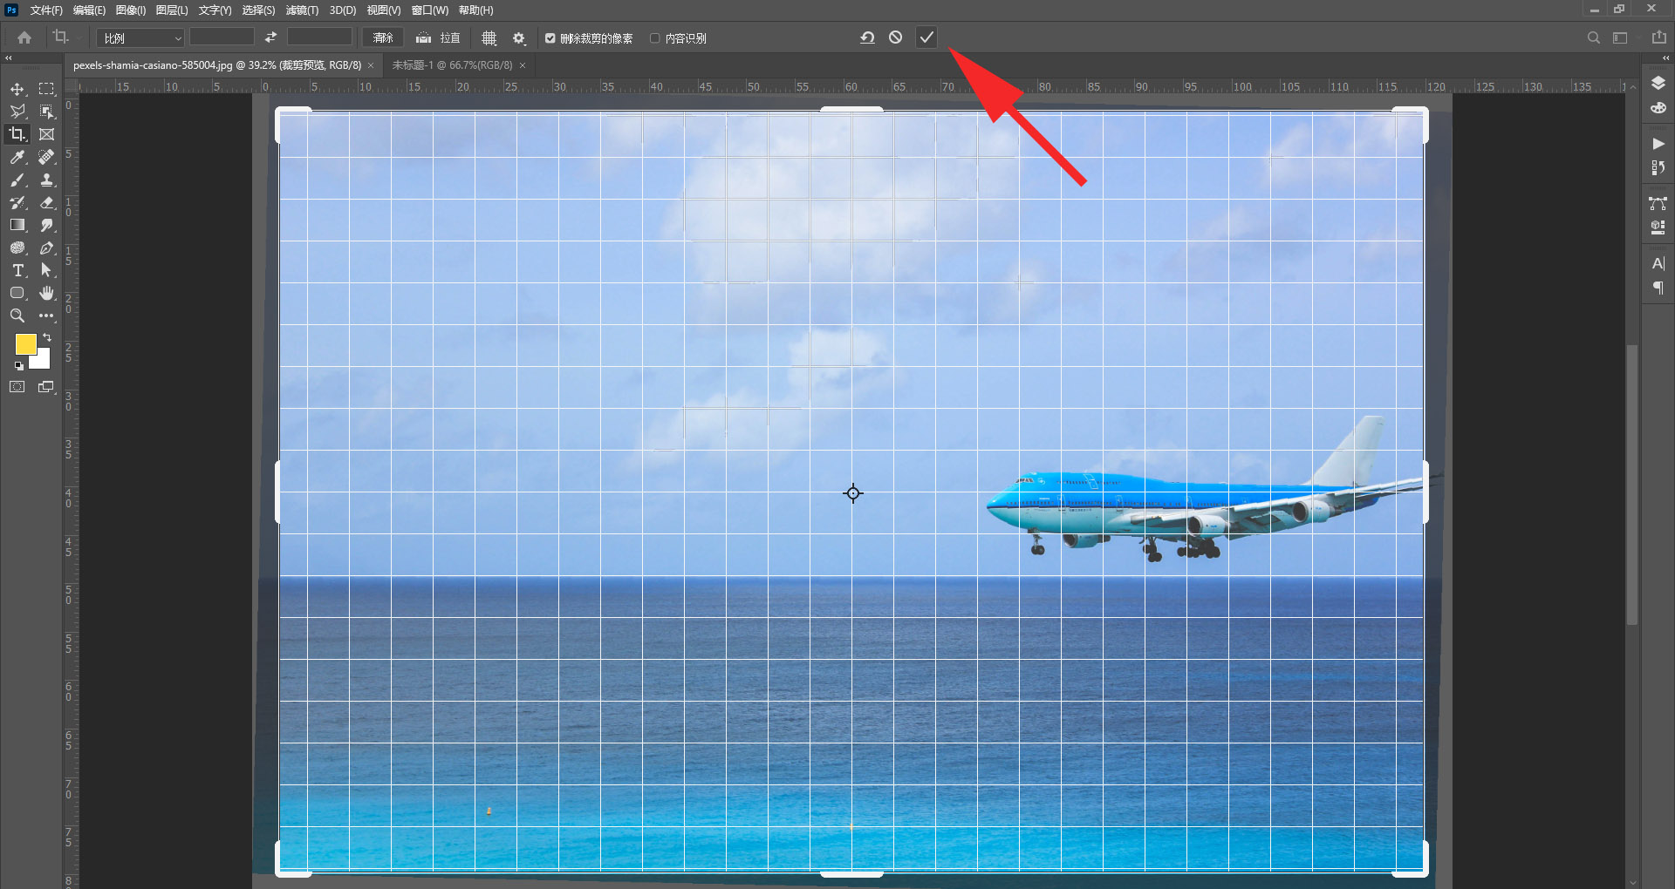1675x889 pixels.
Task: Toggle Quick Mask mode
Action: click(x=17, y=387)
